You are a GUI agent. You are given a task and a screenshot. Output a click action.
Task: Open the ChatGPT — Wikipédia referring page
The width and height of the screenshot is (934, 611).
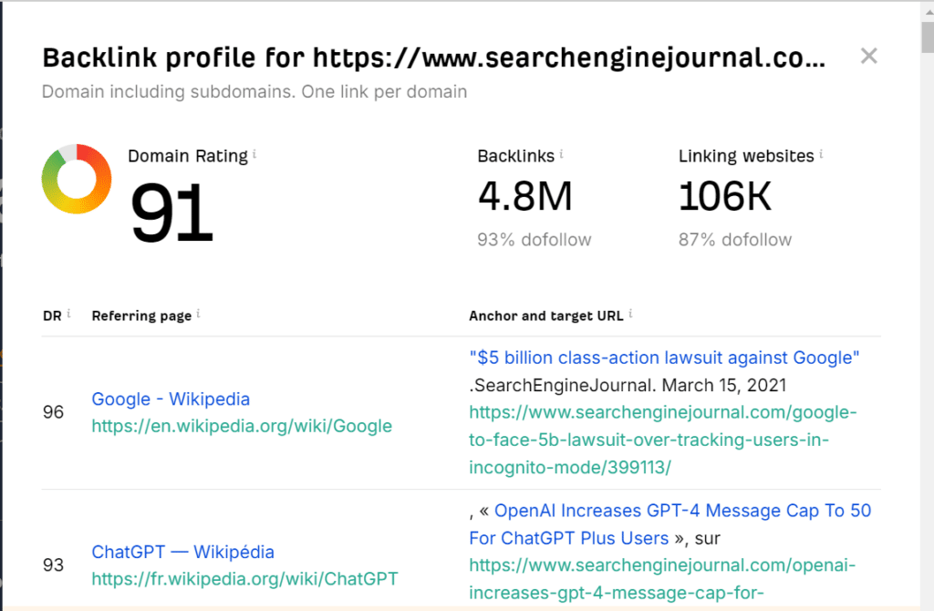coord(182,552)
